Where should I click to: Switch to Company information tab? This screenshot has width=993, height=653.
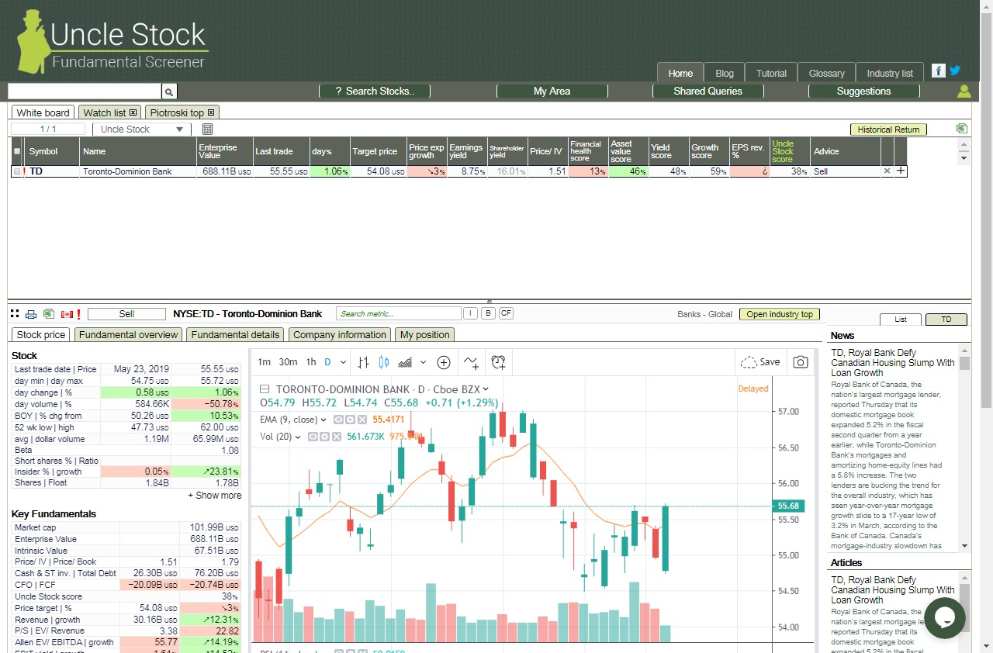click(x=340, y=335)
